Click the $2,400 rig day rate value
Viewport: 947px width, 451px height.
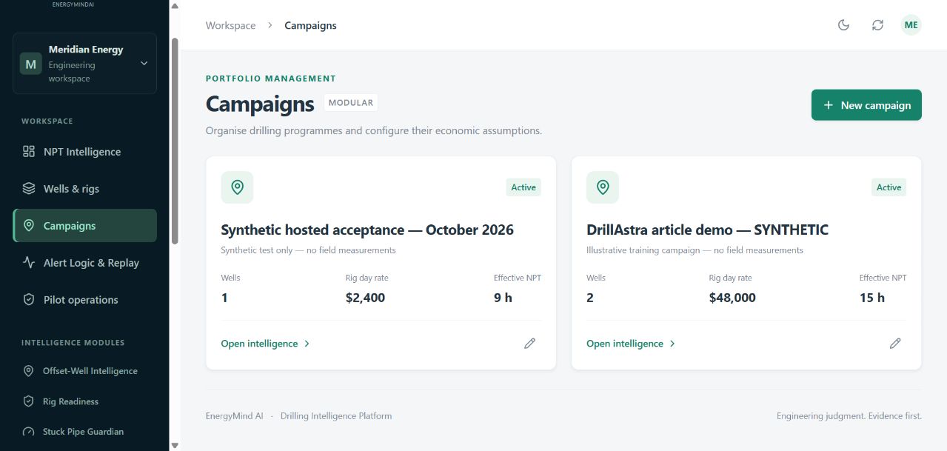click(x=365, y=298)
